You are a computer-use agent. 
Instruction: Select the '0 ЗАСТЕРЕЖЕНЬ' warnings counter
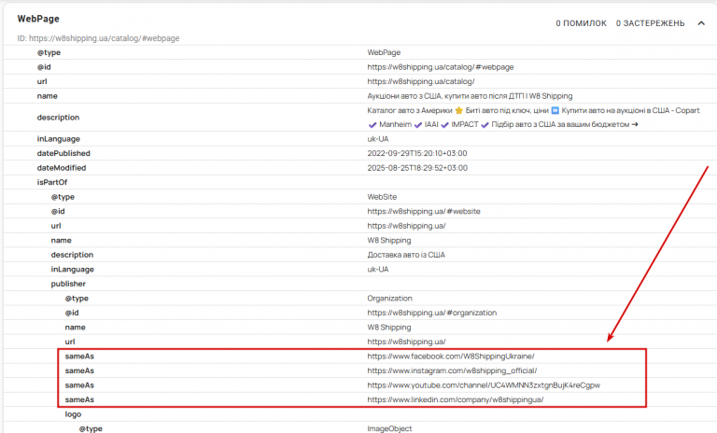pyautogui.click(x=650, y=23)
